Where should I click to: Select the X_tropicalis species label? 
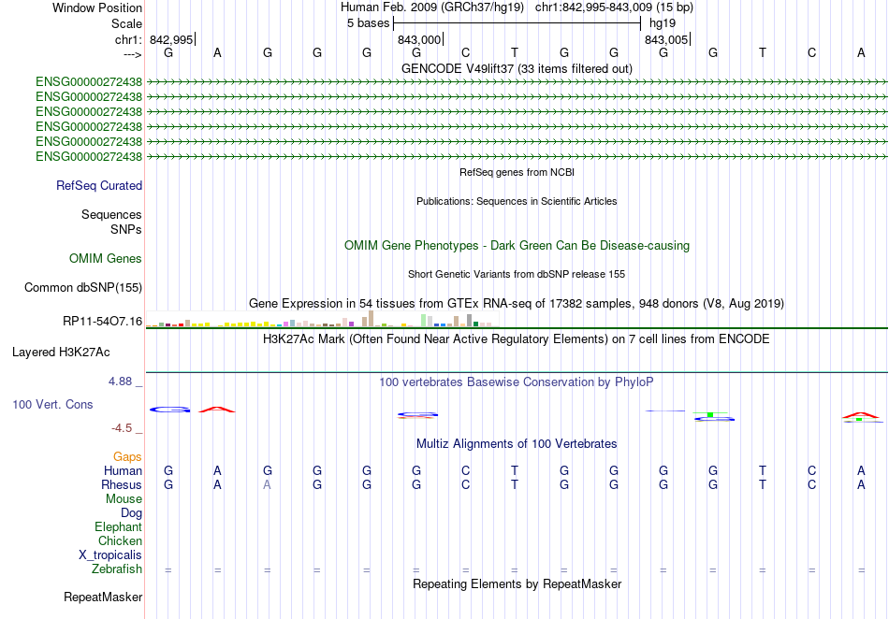click(x=110, y=555)
